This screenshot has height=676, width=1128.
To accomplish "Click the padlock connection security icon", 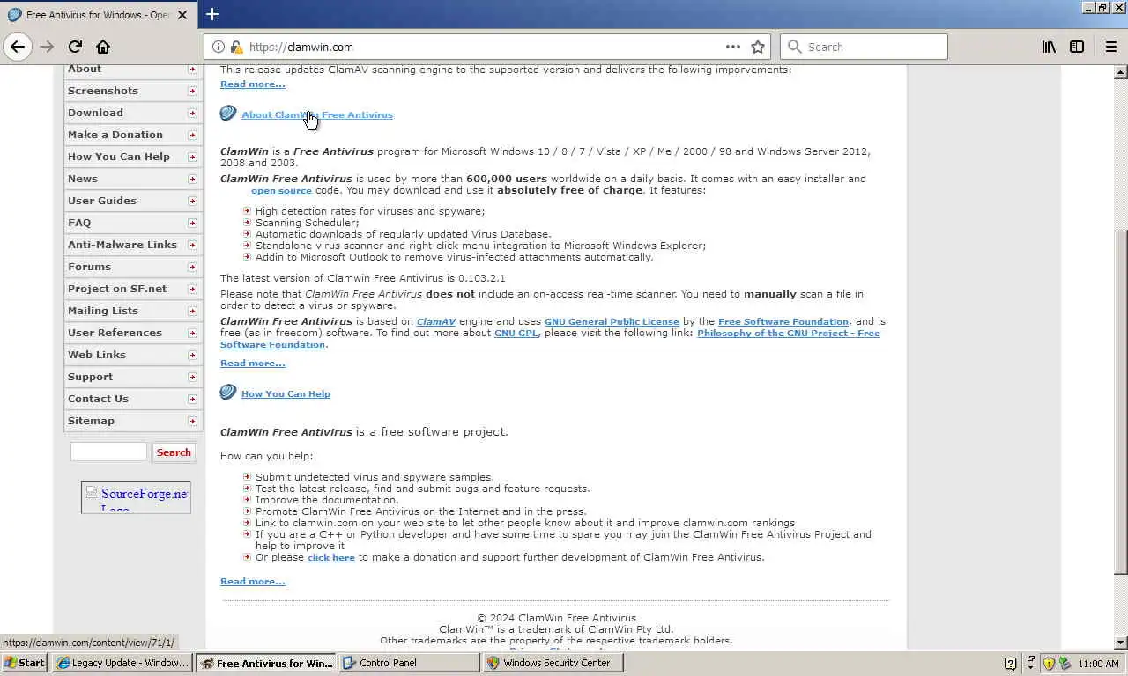I will [x=236, y=47].
